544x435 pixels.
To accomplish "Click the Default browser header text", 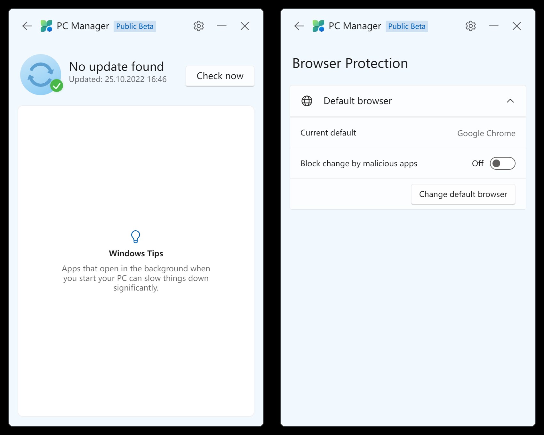I will coord(357,101).
